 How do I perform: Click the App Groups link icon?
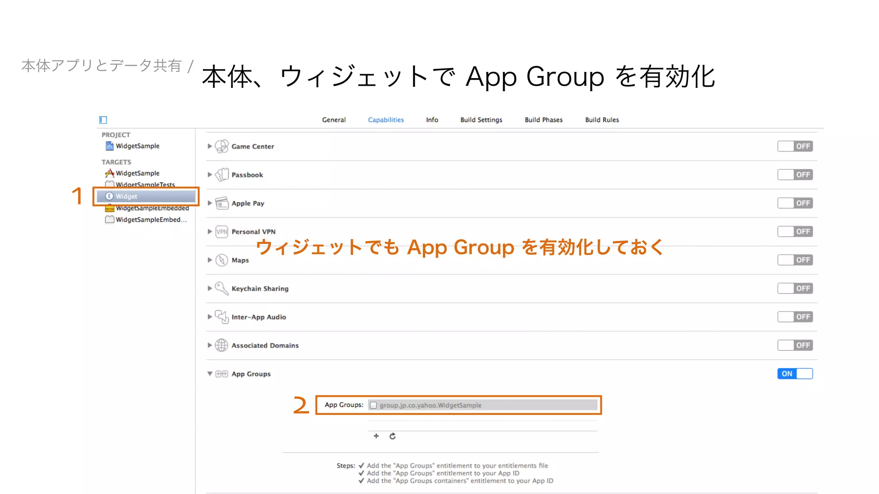(x=221, y=374)
